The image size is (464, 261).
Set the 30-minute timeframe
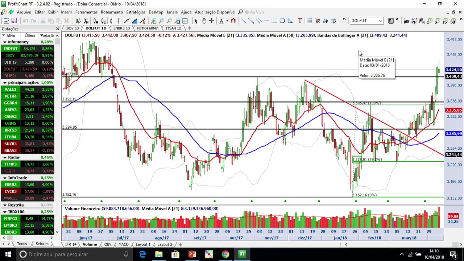453,21
